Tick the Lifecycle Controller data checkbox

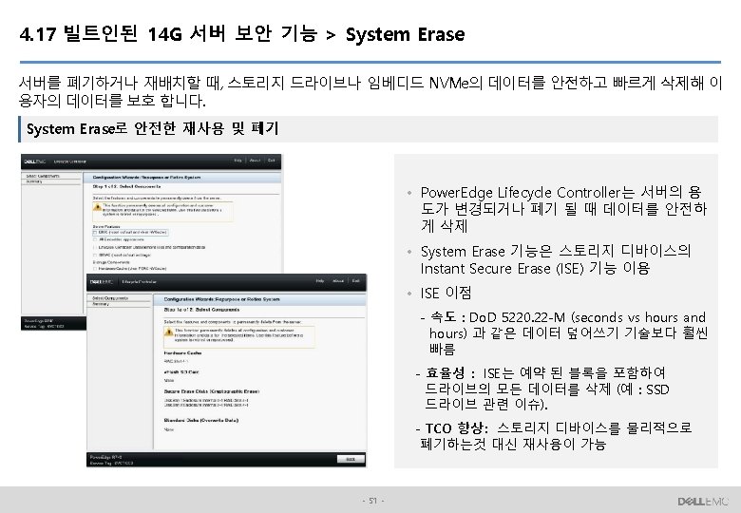(95, 247)
